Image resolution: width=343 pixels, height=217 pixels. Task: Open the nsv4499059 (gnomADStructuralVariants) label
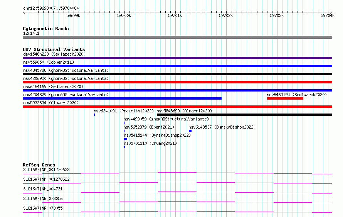click(x=166, y=119)
